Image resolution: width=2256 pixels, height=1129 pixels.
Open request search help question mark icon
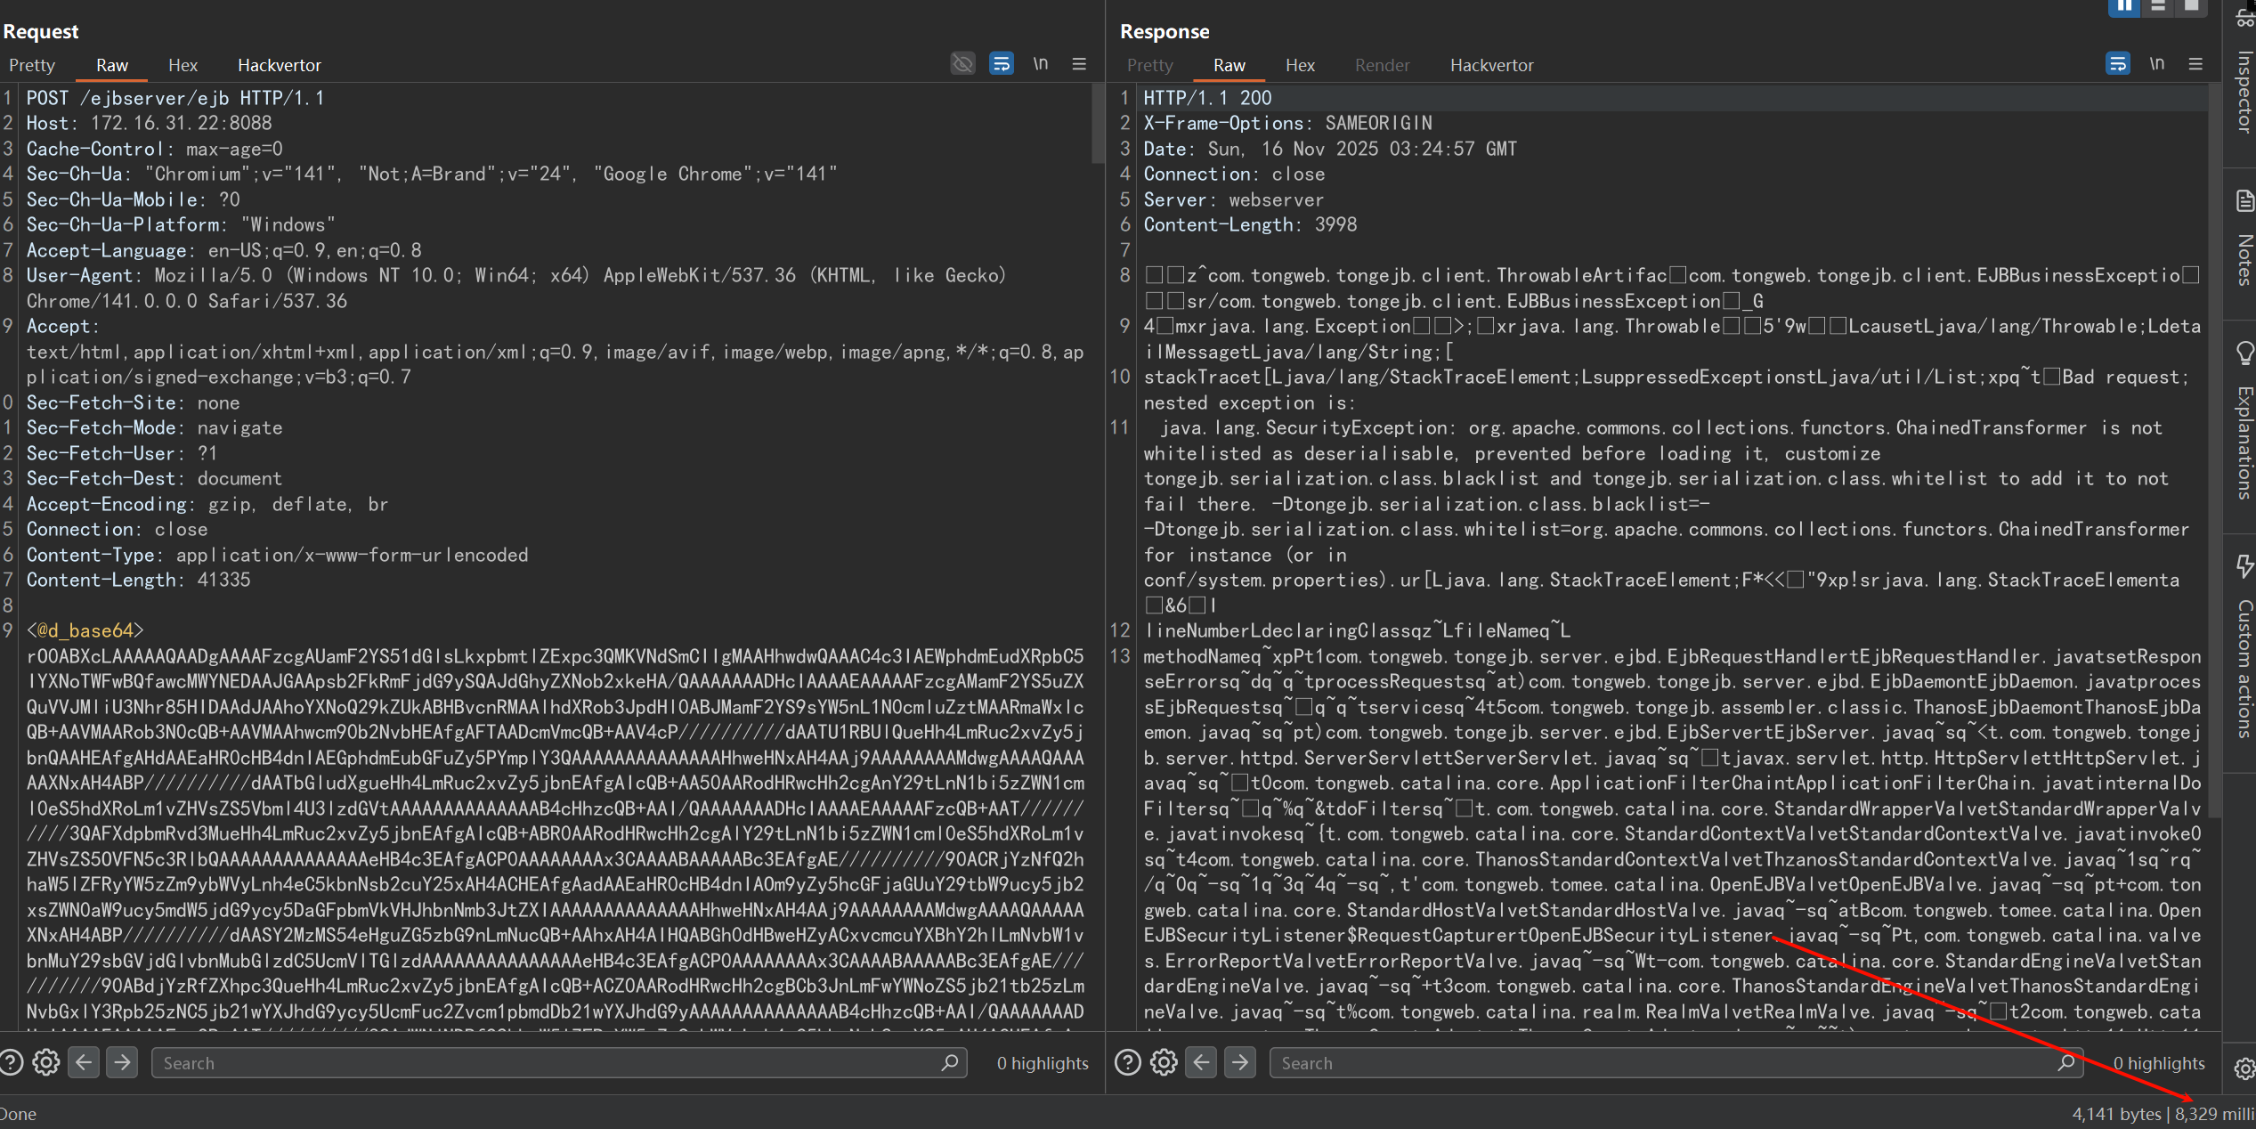[x=11, y=1062]
